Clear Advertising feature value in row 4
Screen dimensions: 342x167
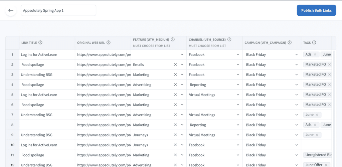[175, 85]
